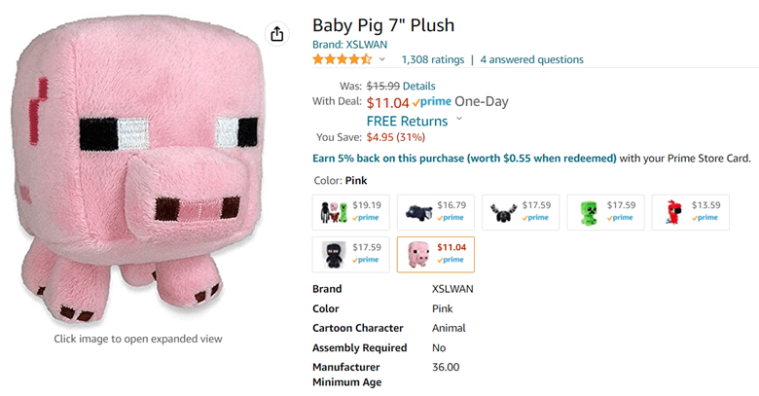Image resolution: width=759 pixels, height=396 pixels.
Task: Select the $19.19 multi-character plush option
Action: tap(351, 211)
